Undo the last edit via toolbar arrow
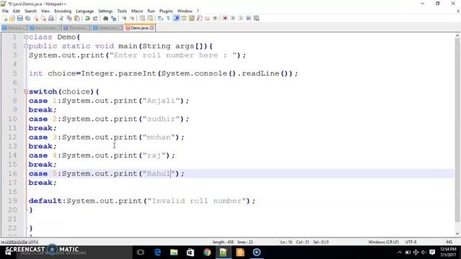The image size is (461, 259). coord(87,18)
